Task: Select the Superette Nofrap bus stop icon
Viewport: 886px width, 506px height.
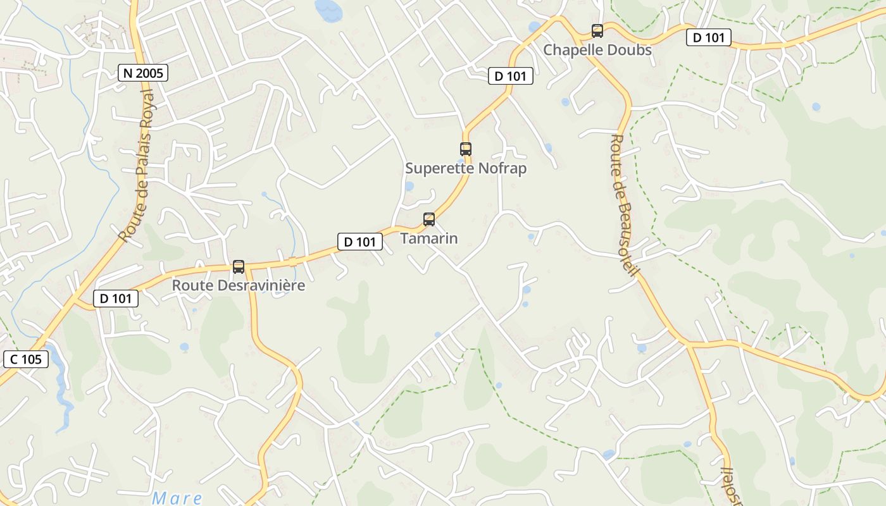Action: tap(466, 149)
